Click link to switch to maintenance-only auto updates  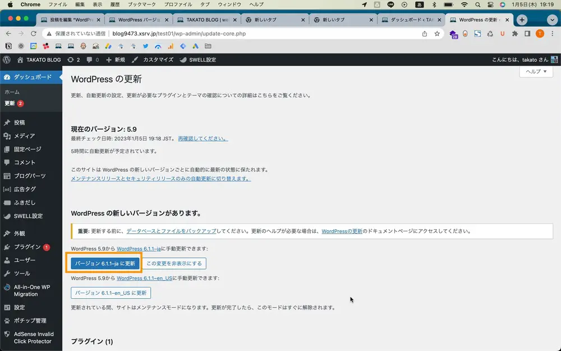pos(160,179)
